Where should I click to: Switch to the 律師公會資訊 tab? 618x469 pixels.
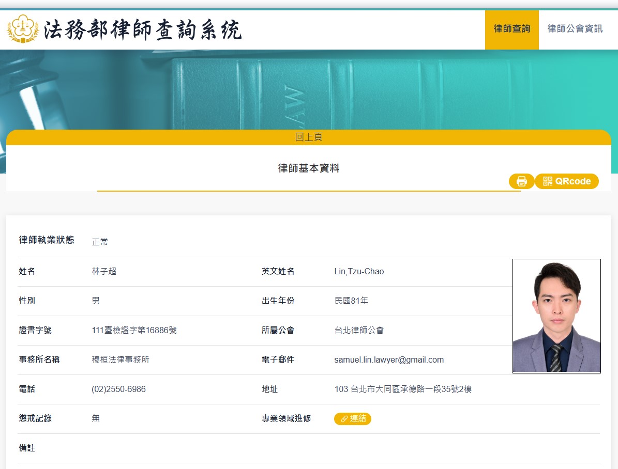575,29
